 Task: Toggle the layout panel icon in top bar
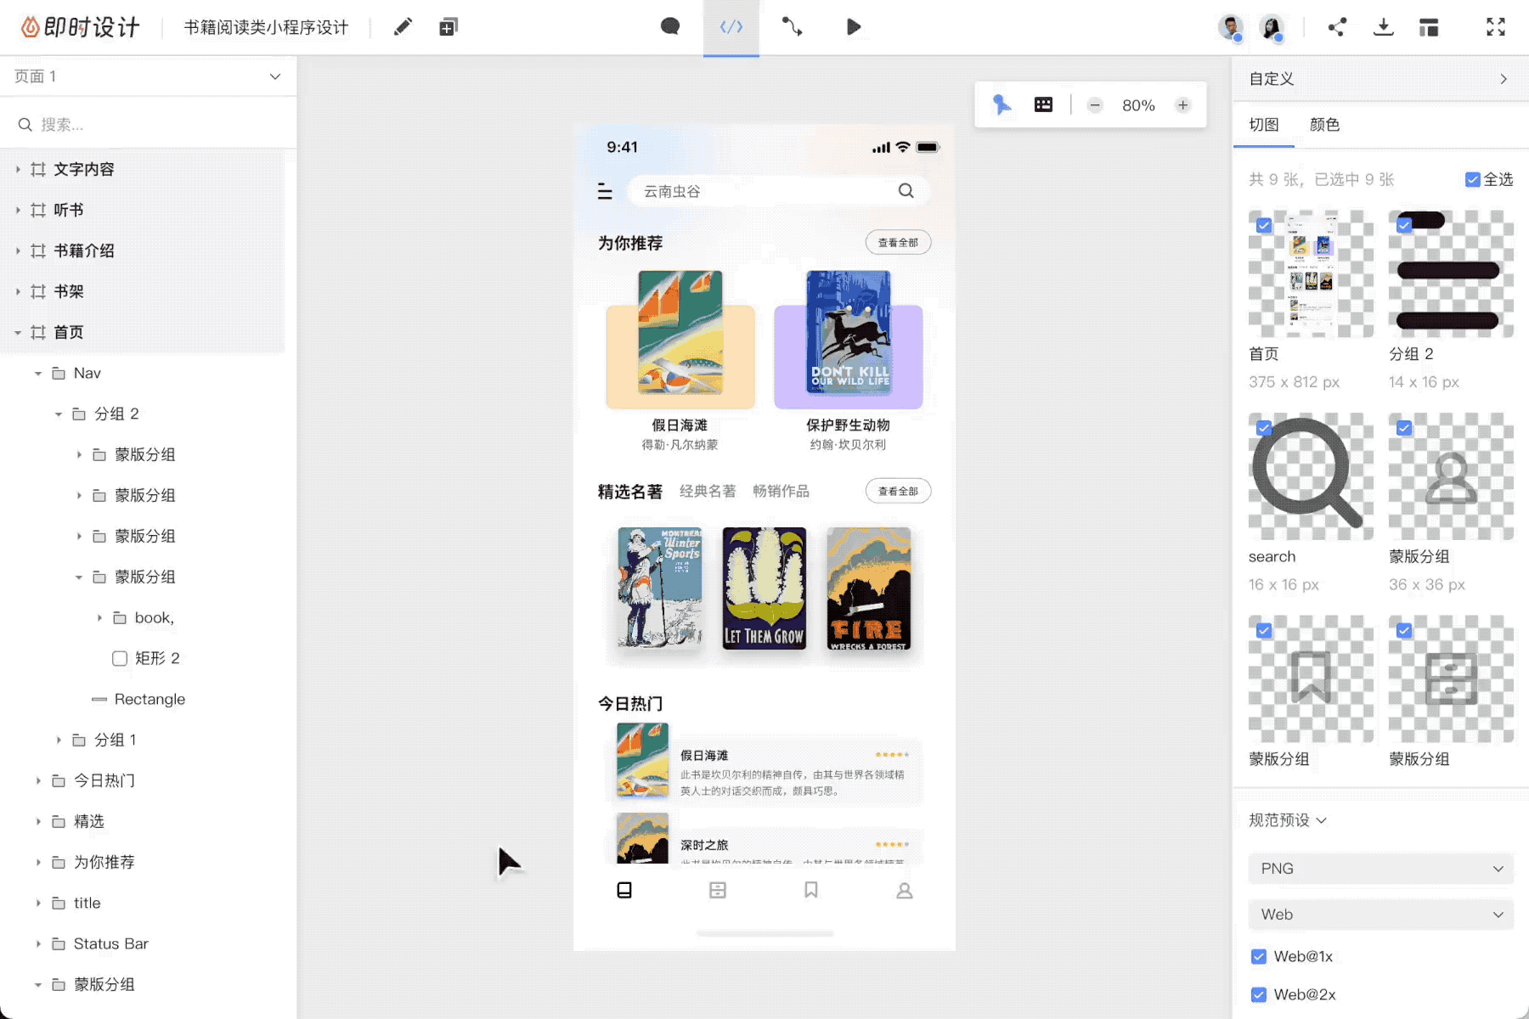click(x=1429, y=27)
